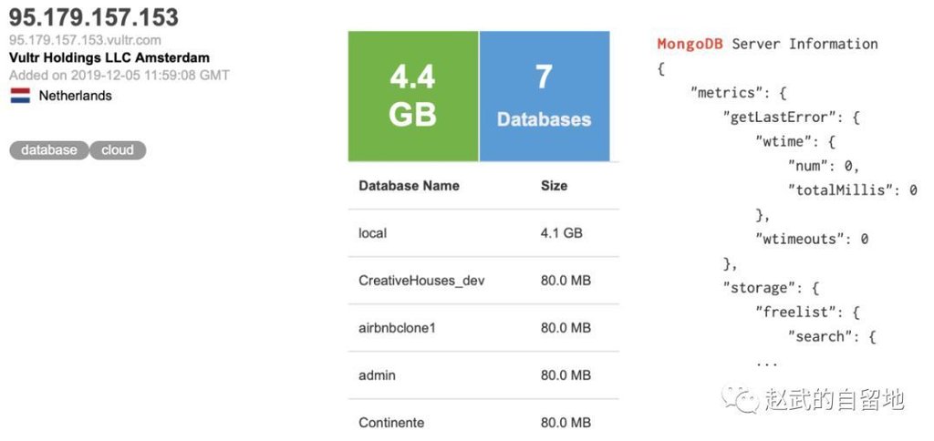The height and width of the screenshot is (441, 934).
Task: Select the database tag
Action: pyautogui.click(x=49, y=150)
